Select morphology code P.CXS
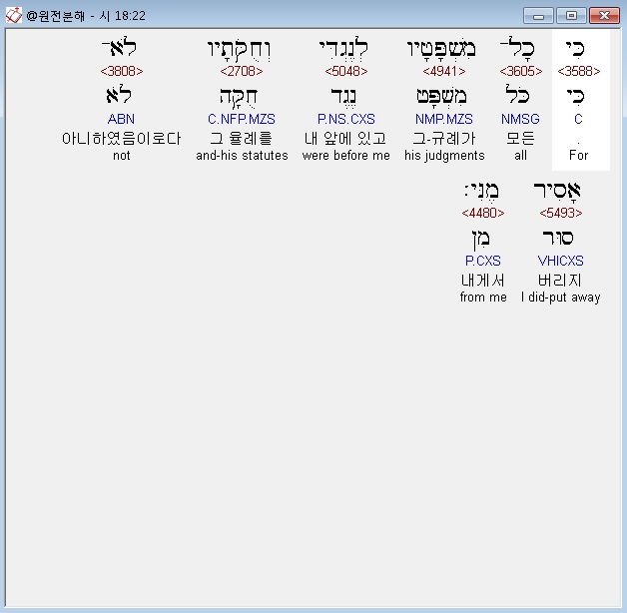This screenshot has height=613, width=627. 483,261
